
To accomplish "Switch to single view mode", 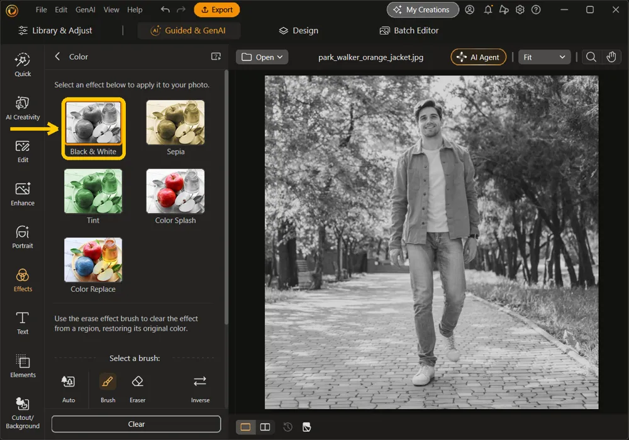I will [245, 427].
